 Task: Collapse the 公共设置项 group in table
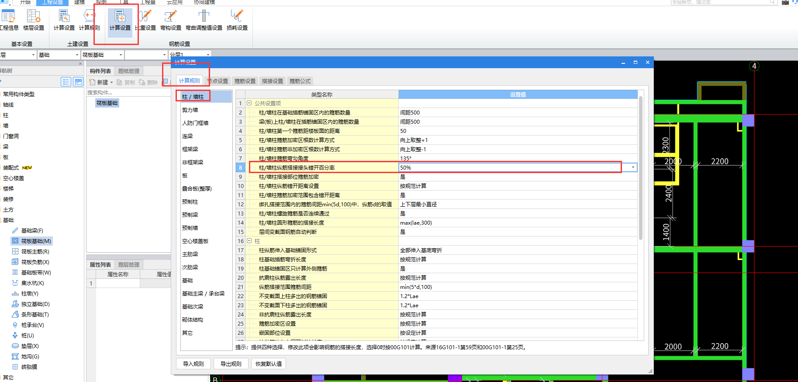tap(249, 103)
